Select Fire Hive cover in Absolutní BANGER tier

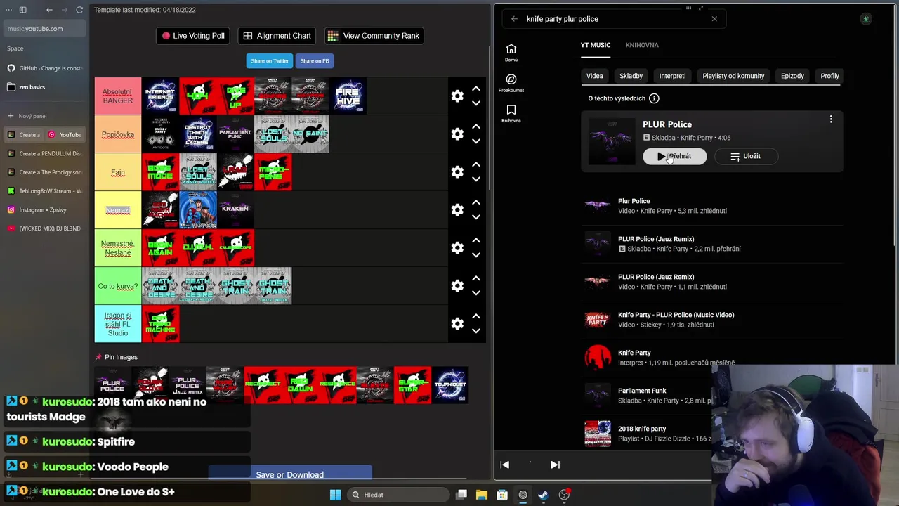(x=348, y=96)
